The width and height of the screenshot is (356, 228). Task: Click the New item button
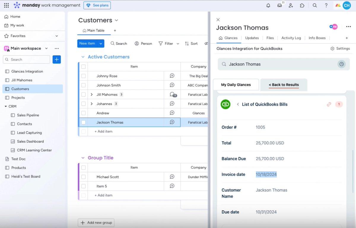[x=87, y=43]
